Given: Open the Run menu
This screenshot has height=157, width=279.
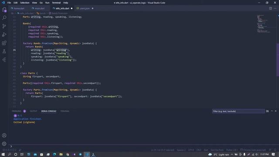Looking at the screenshot, I should 47,3.
